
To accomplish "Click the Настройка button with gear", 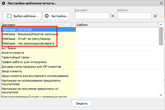I will coord(56,16).
